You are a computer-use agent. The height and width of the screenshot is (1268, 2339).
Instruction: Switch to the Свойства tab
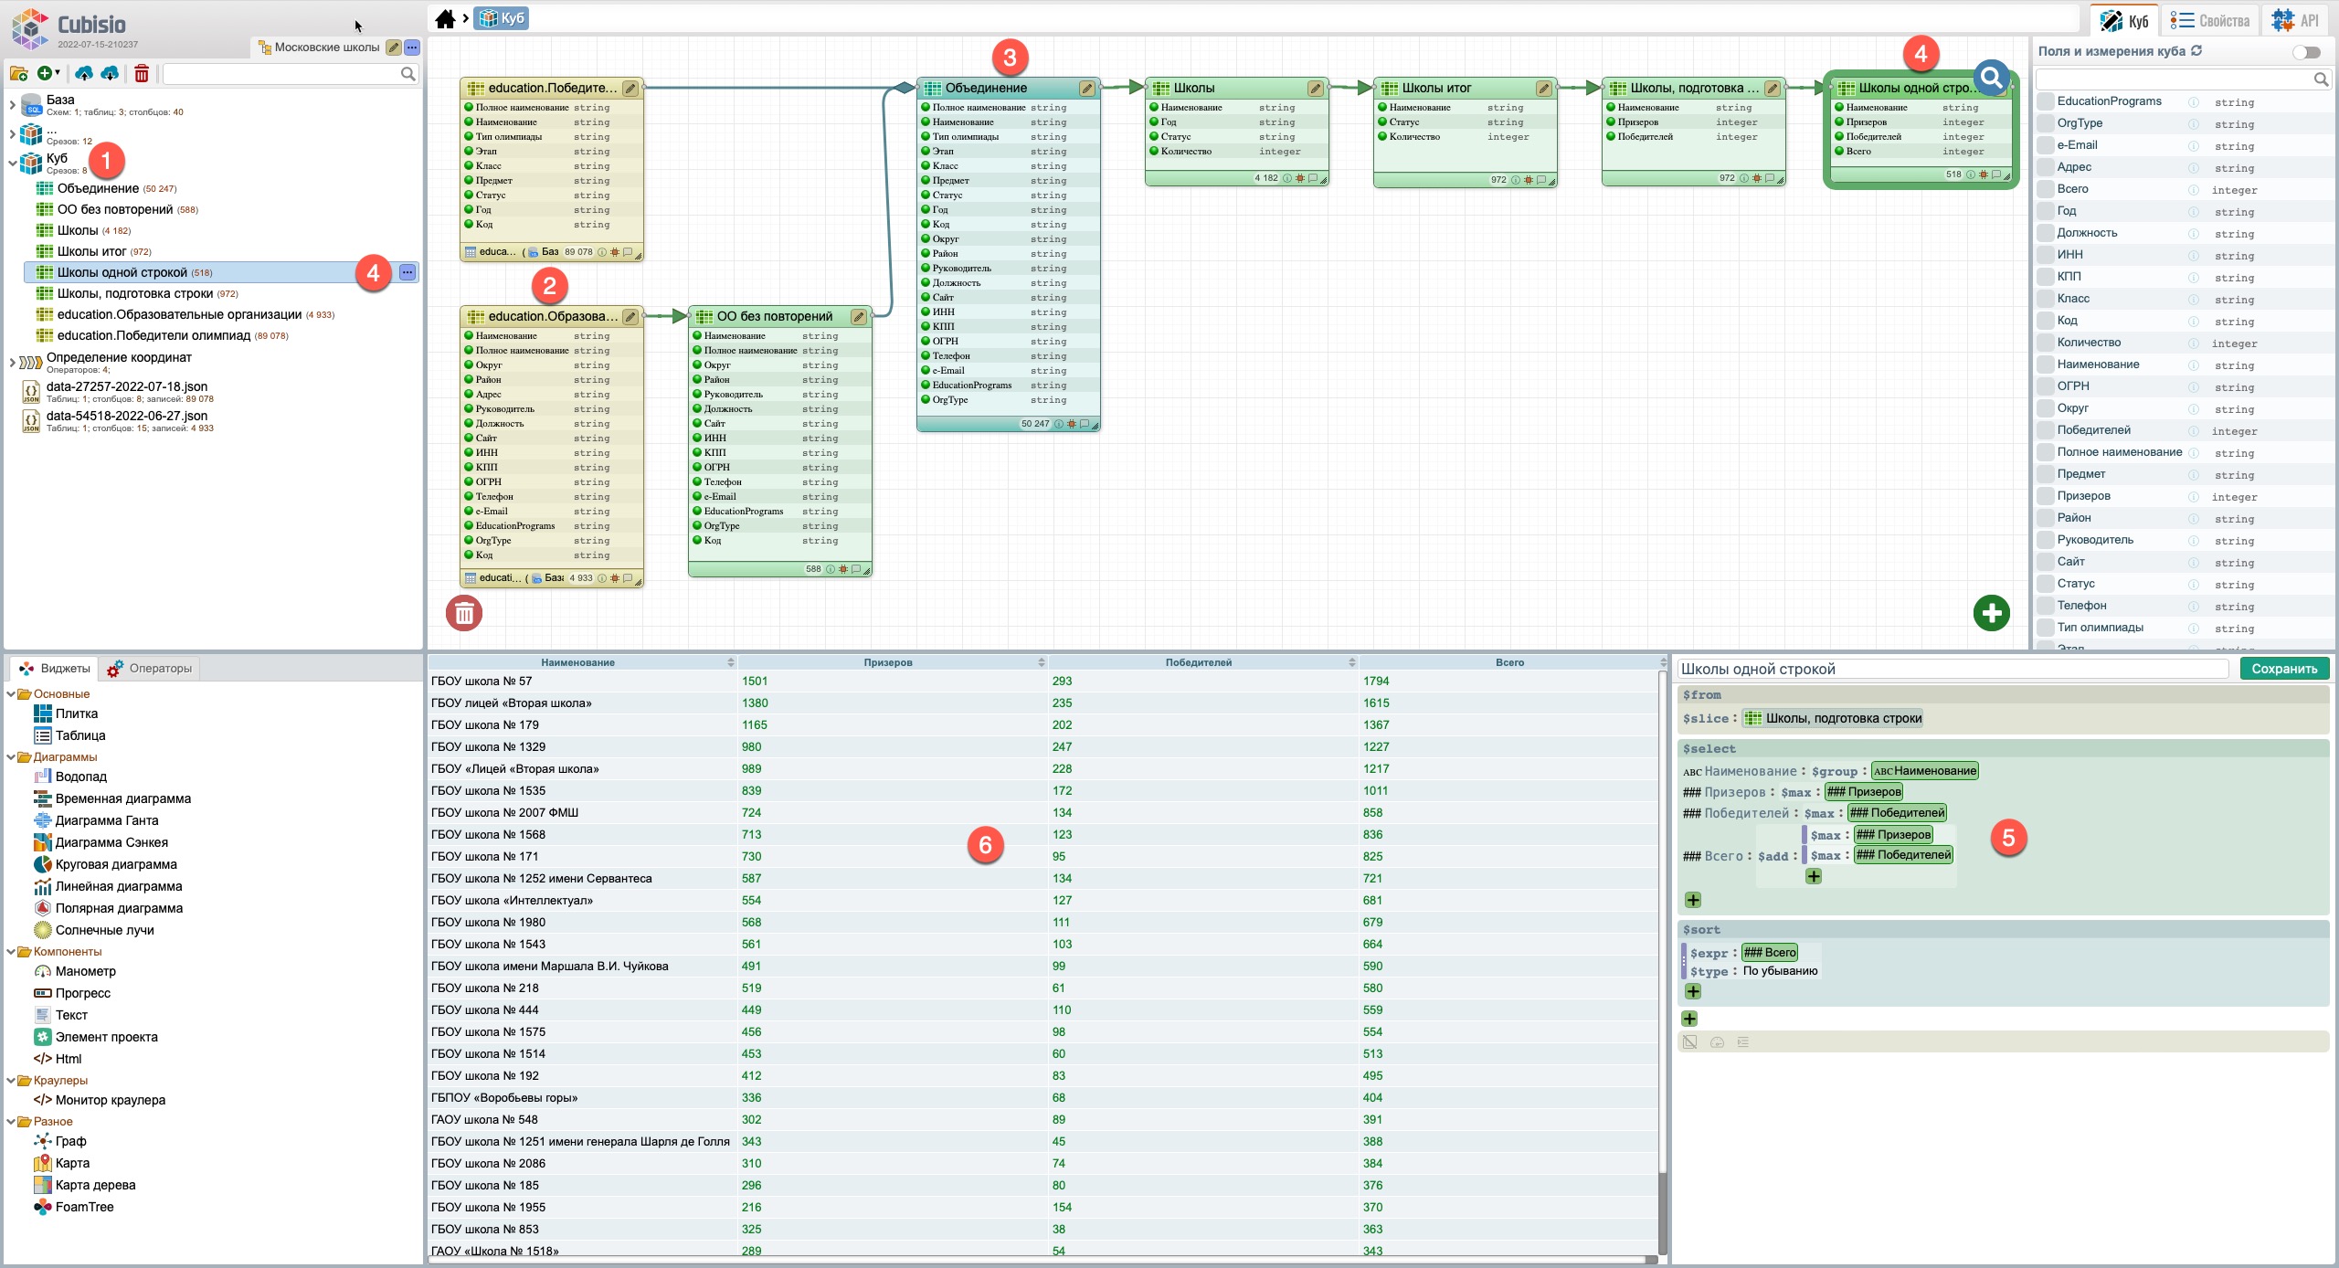point(2208,21)
